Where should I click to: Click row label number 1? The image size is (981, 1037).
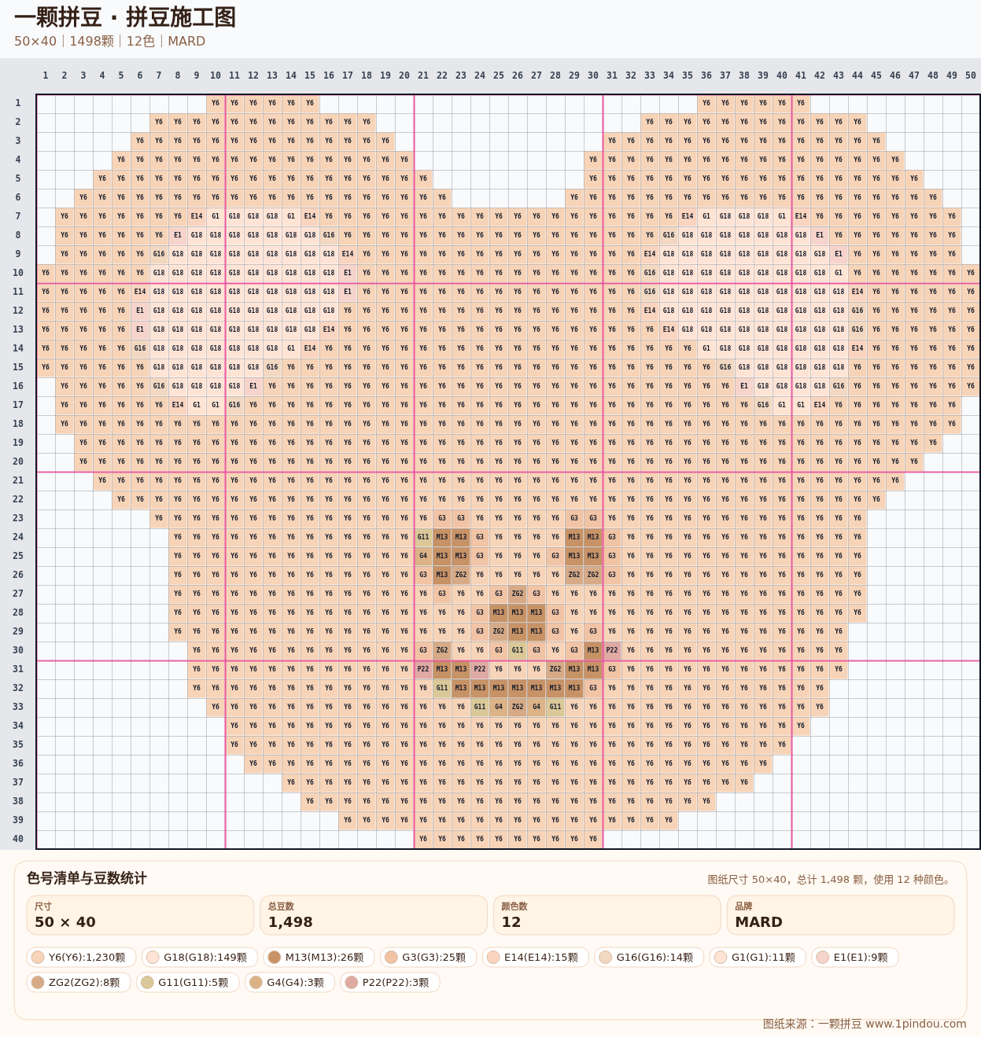coord(18,103)
